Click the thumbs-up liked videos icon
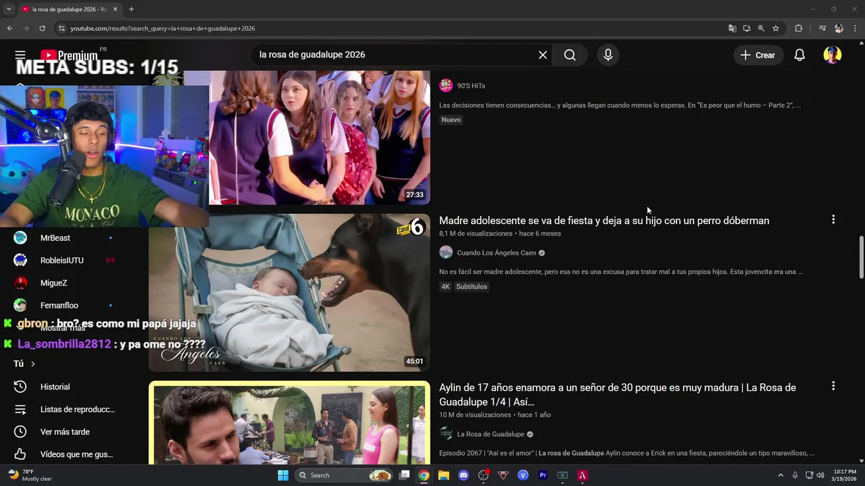 point(20,454)
